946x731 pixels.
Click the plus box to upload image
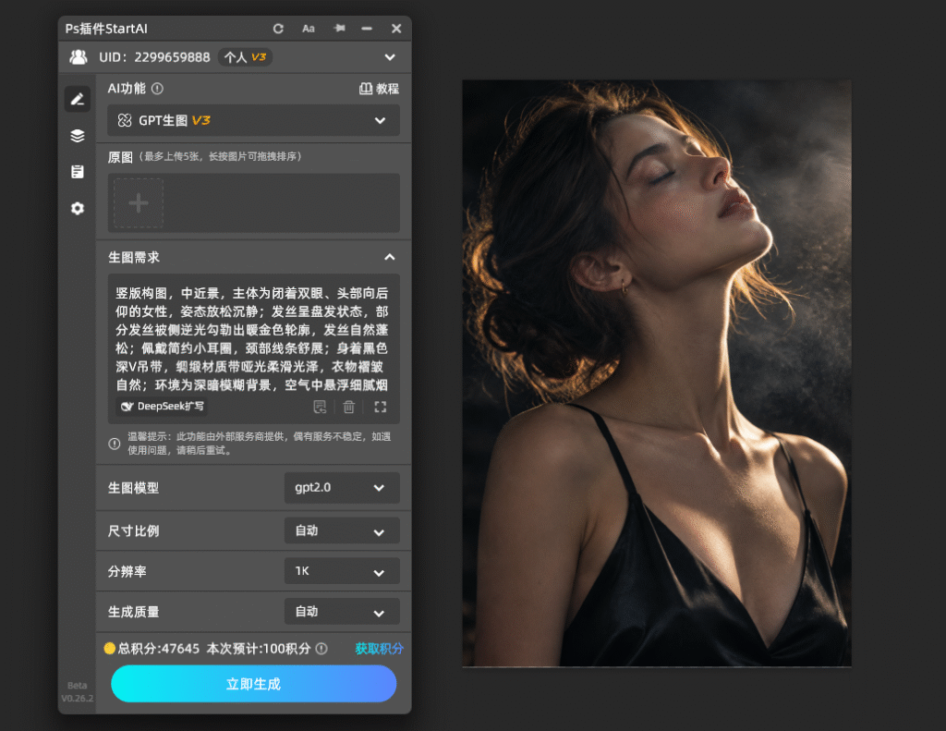click(x=139, y=202)
